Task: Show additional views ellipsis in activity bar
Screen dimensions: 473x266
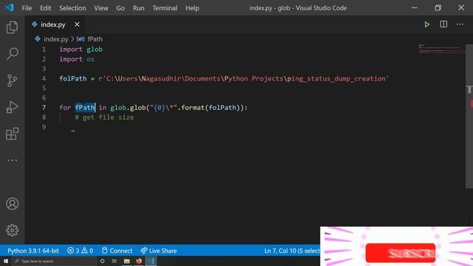Action: 12,160
